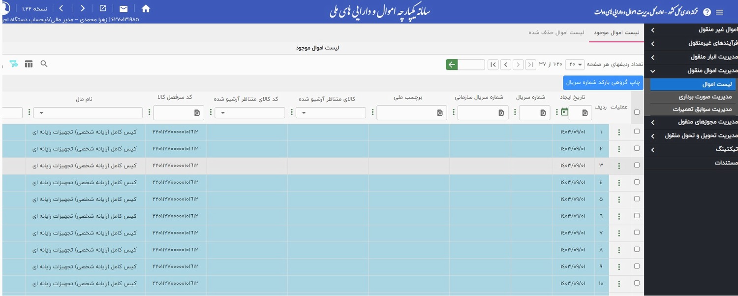Open مستندات in the sidebar
The image size is (738, 296).
(691, 163)
